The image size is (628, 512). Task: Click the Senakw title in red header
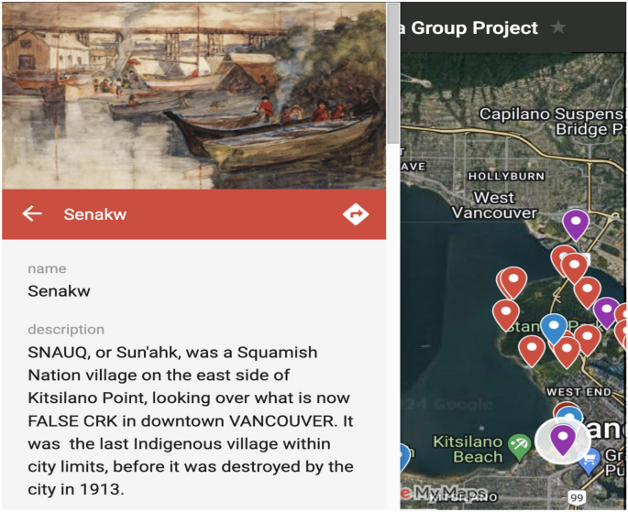tap(95, 214)
